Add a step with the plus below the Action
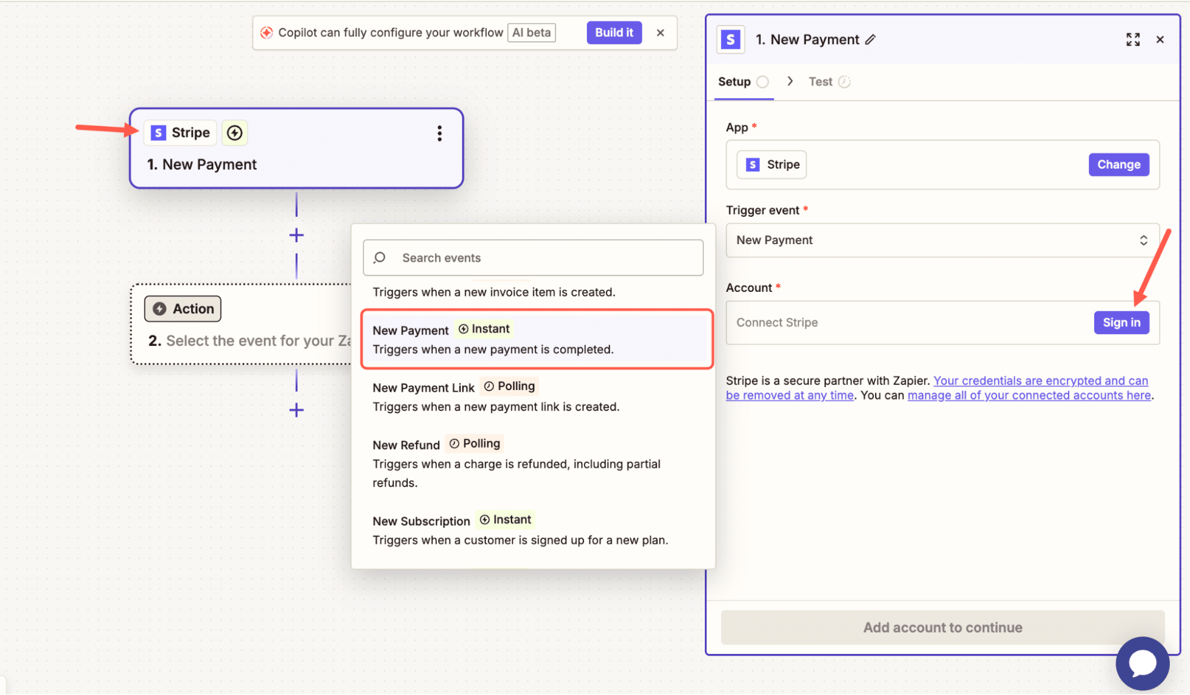Screen dimensions: 1190x695 click(296, 410)
